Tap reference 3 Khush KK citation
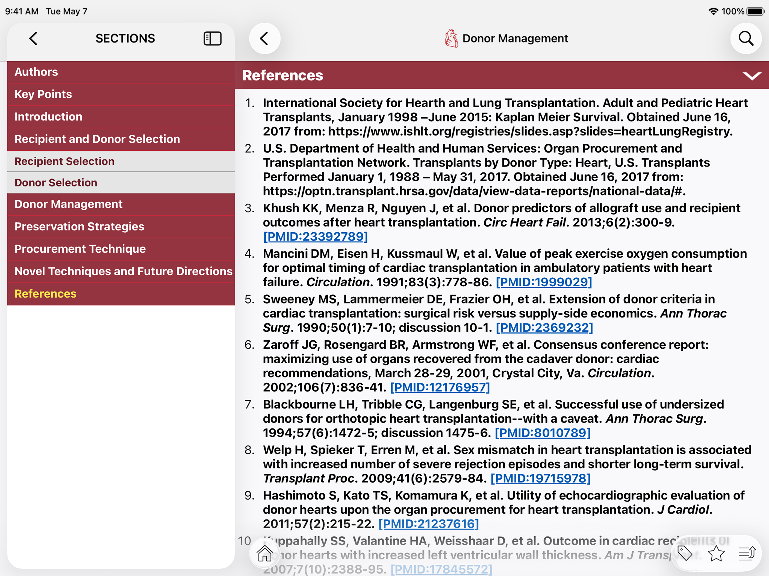769x576 pixels. pyautogui.click(x=501, y=222)
